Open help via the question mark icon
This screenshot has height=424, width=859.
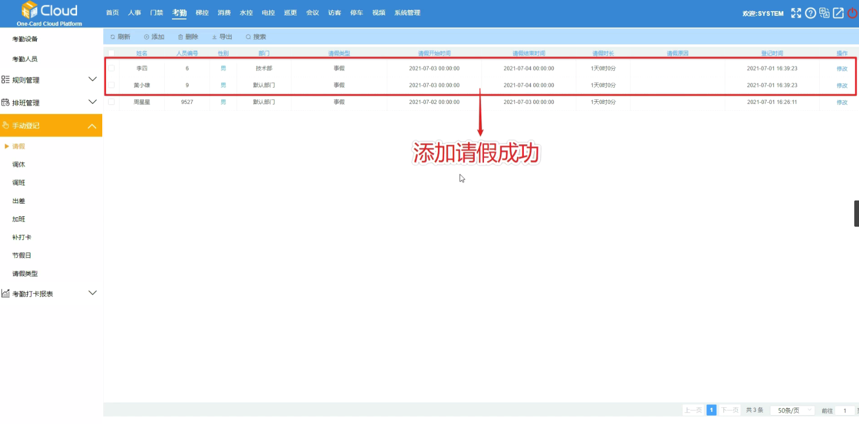point(810,13)
